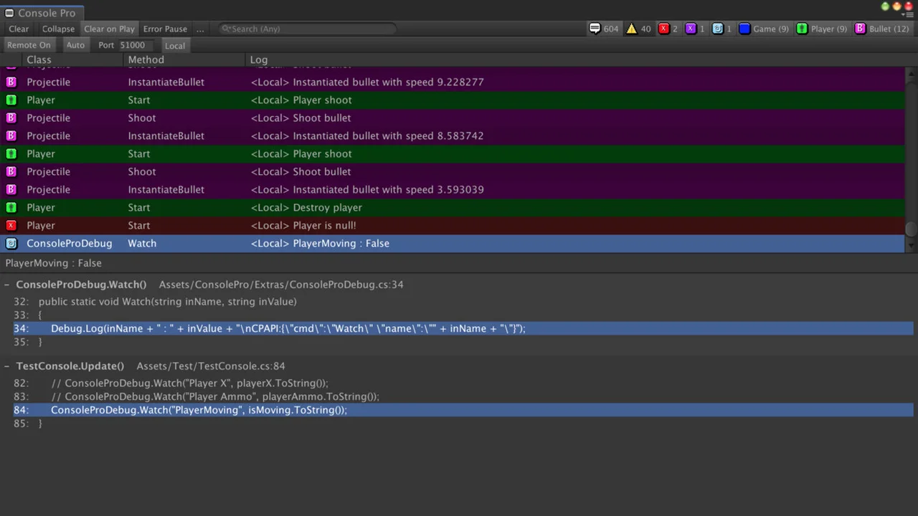Toggle the log messages filter showing 604

coord(604,29)
